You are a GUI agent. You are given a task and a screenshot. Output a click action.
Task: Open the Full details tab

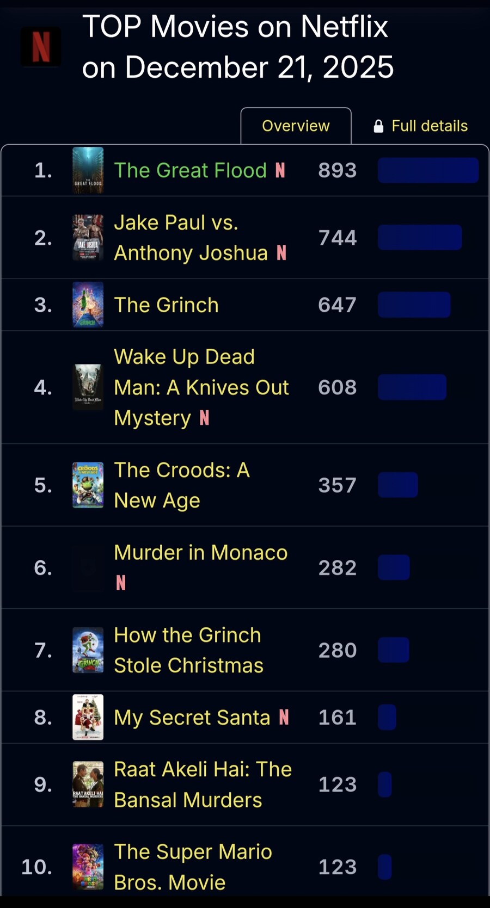429,126
